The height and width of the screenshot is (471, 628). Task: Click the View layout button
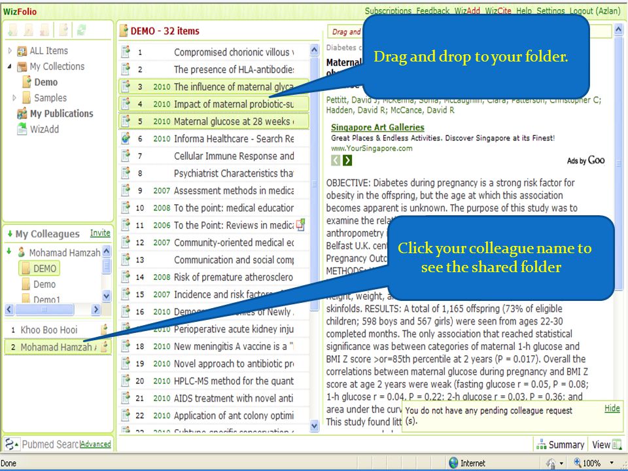point(606,445)
